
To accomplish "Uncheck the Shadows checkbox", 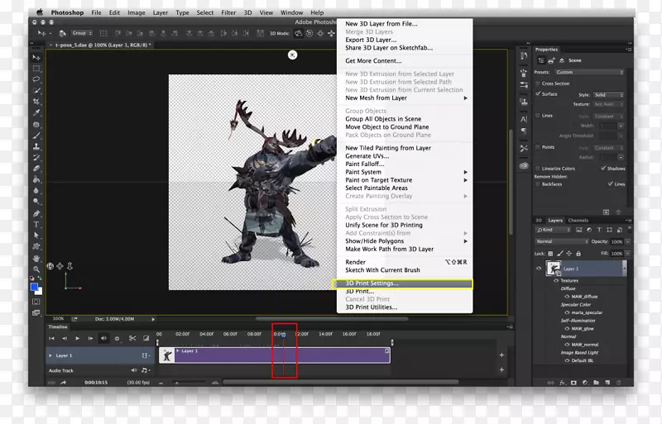I will [x=603, y=168].
